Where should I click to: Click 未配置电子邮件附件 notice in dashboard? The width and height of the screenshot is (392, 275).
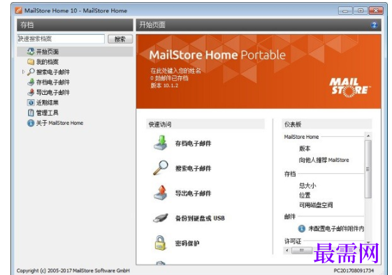(336, 228)
